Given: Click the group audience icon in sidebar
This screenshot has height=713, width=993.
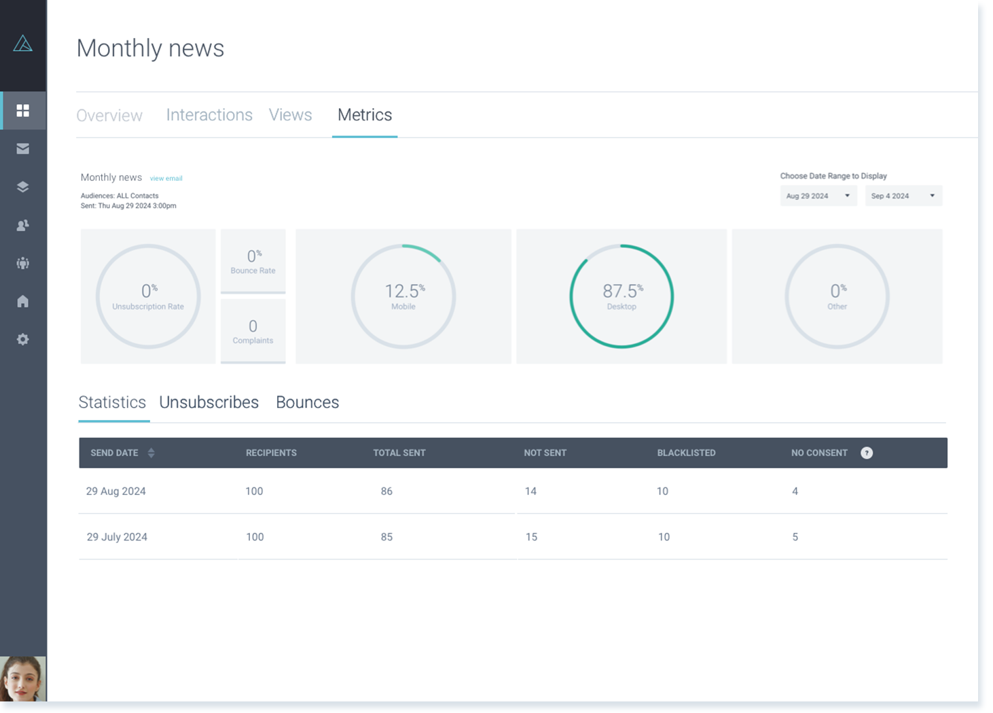Looking at the screenshot, I should [x=23, y=263].
